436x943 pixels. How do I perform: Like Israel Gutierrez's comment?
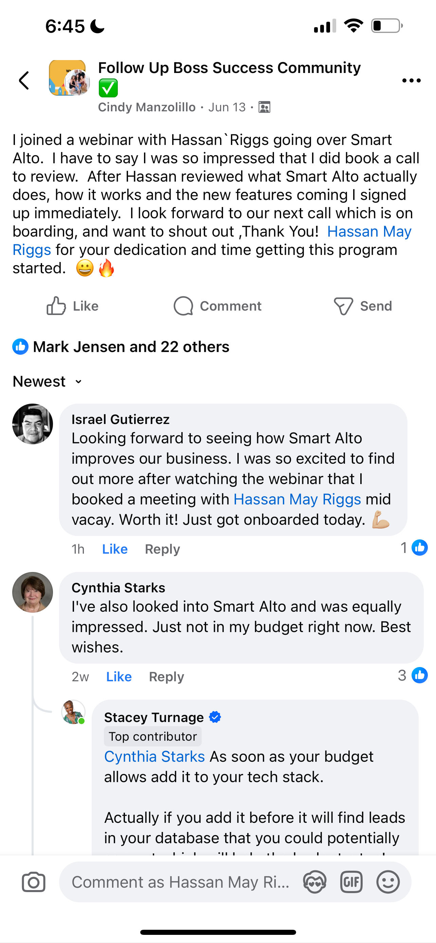[114, 549]
